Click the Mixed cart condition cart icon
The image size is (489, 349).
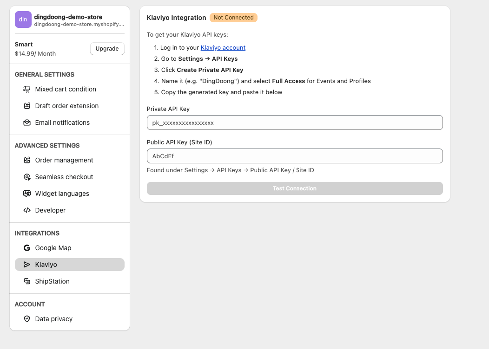27,90
